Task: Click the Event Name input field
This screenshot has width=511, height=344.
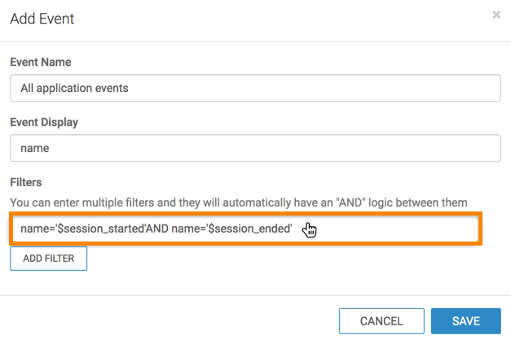Action: (x=255, y=88)
